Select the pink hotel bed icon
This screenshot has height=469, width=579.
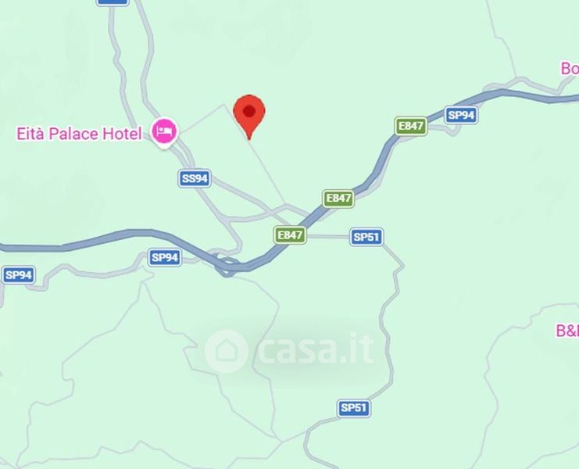click(x=165, y=131)
